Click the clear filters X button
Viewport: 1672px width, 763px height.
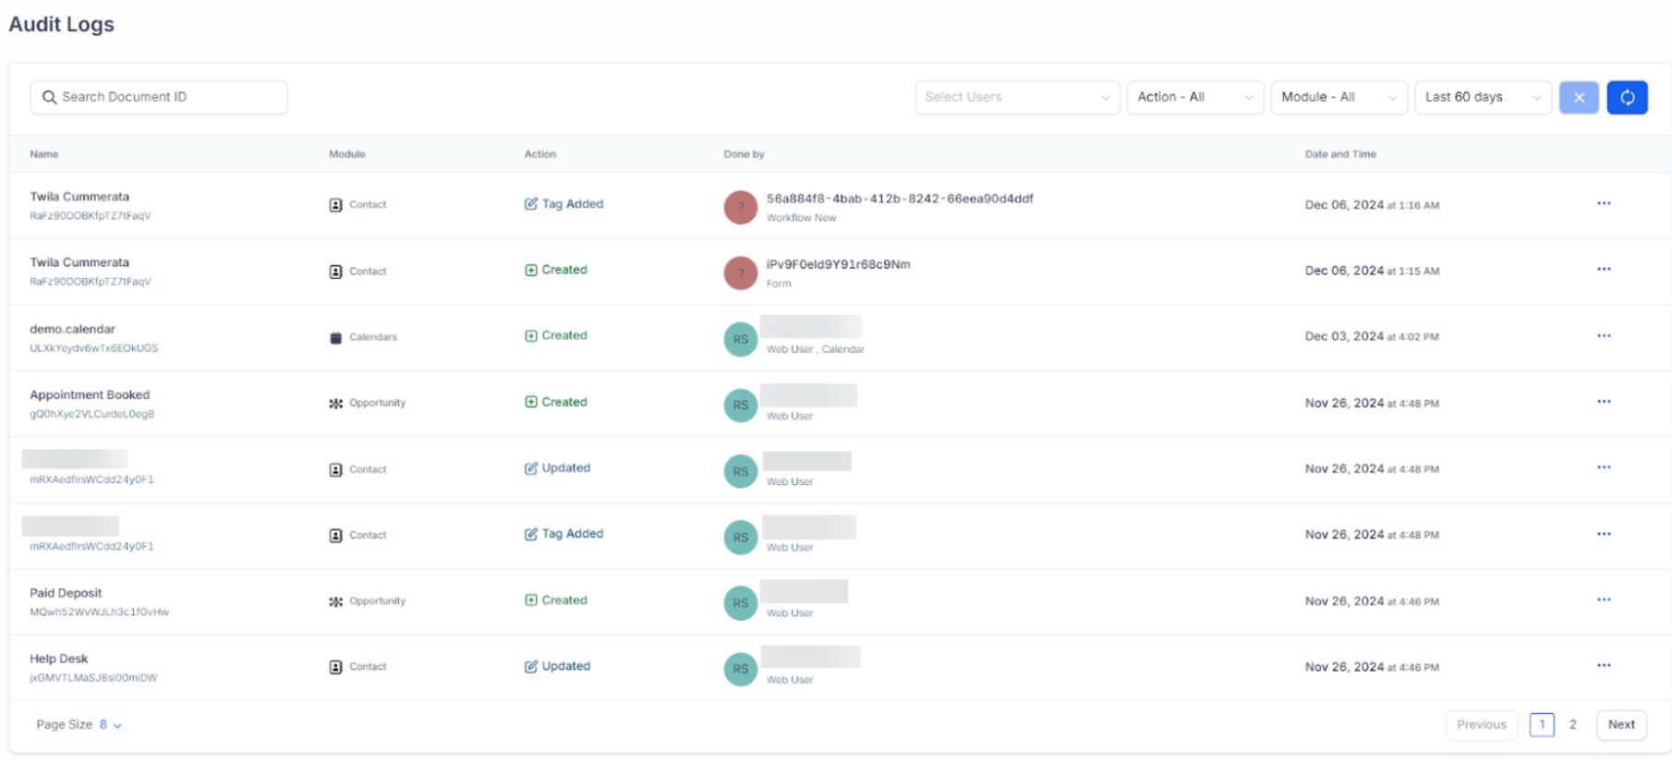click(x=1579, y=98)
